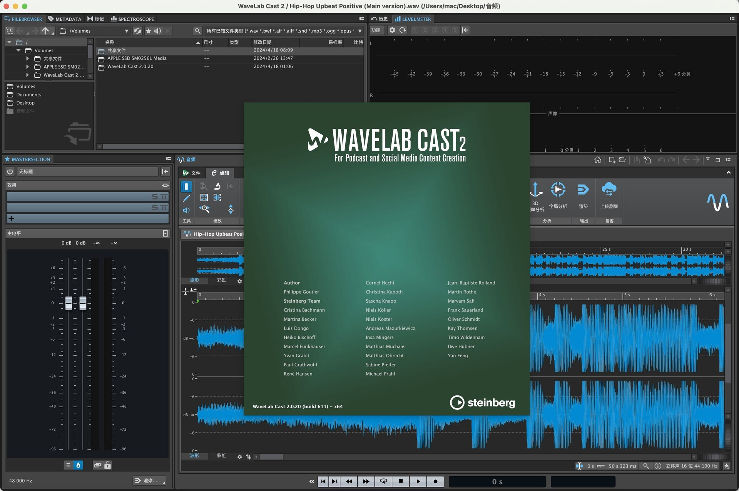The width and height of the screenshot is (739, 491).
Task: Toggle the blue droplet button
Action: coord(78,465)
